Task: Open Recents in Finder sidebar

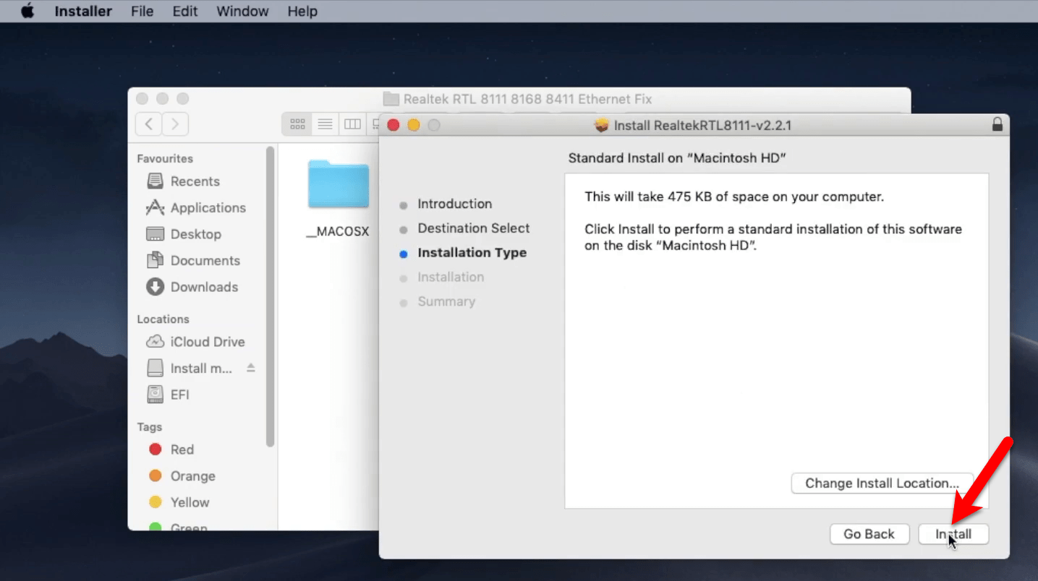Action: tap(195, 181)
